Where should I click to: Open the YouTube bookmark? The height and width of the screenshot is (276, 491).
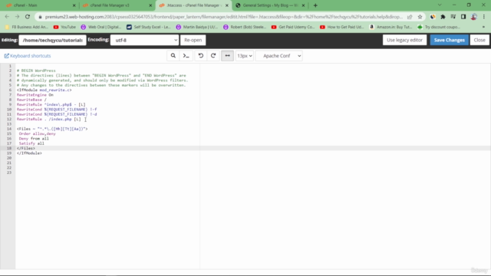64,27
